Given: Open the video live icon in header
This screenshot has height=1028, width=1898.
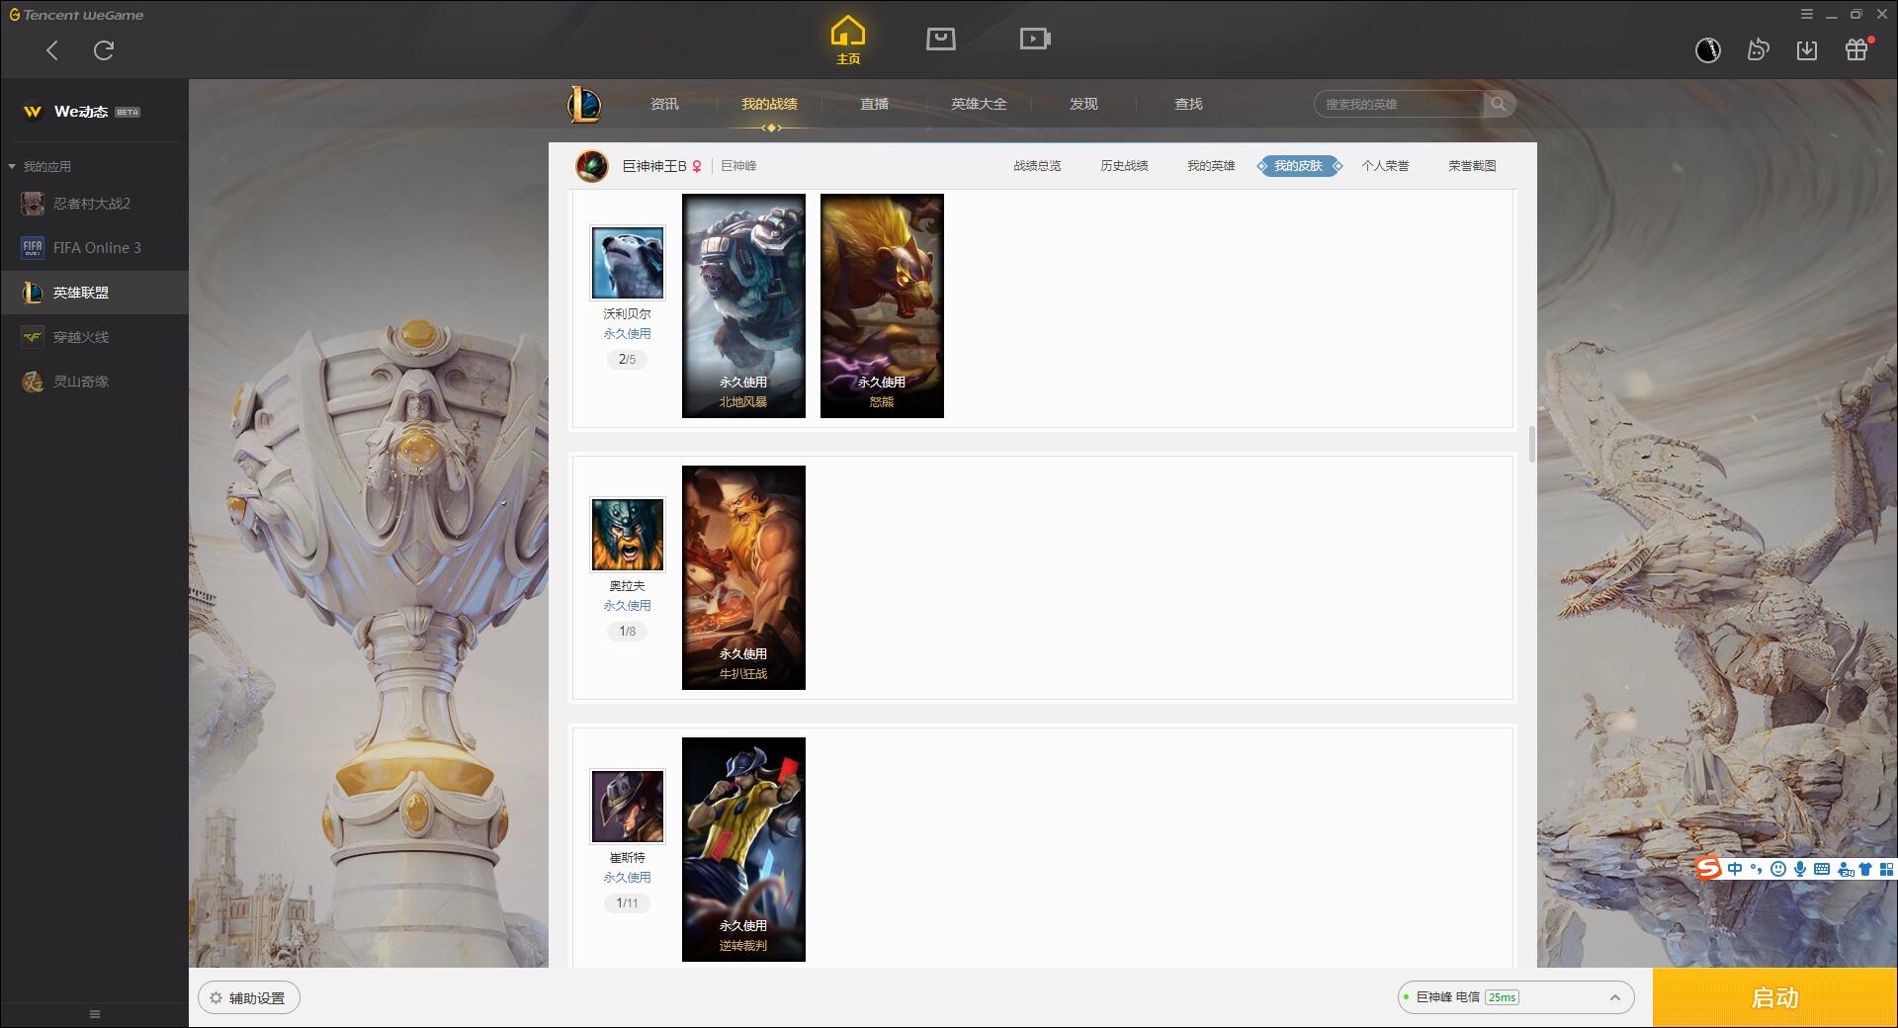Looking at the screenshot, I should (1035, 39).
